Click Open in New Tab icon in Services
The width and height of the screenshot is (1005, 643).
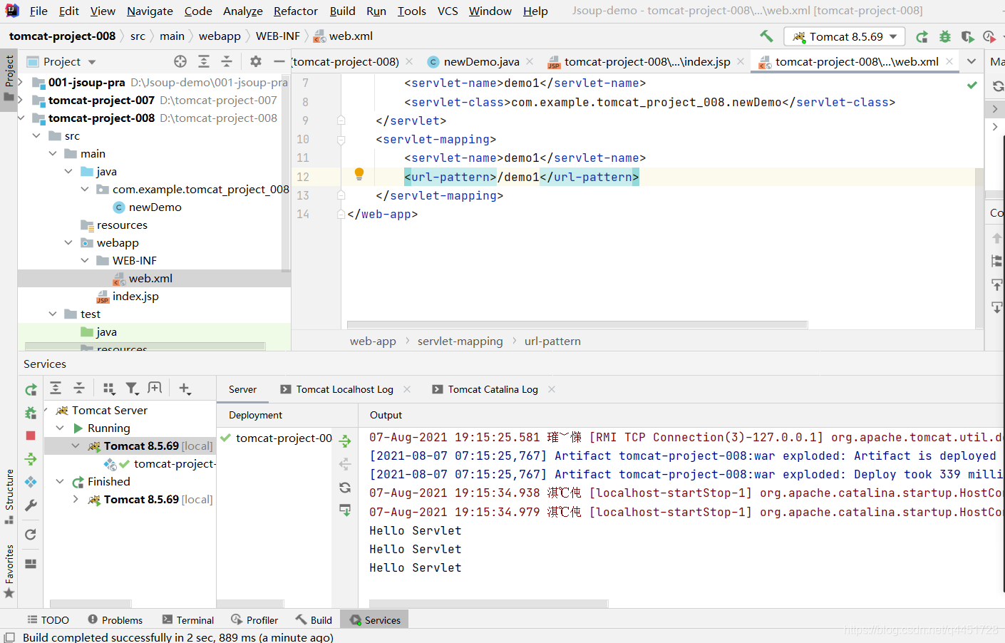155,388
